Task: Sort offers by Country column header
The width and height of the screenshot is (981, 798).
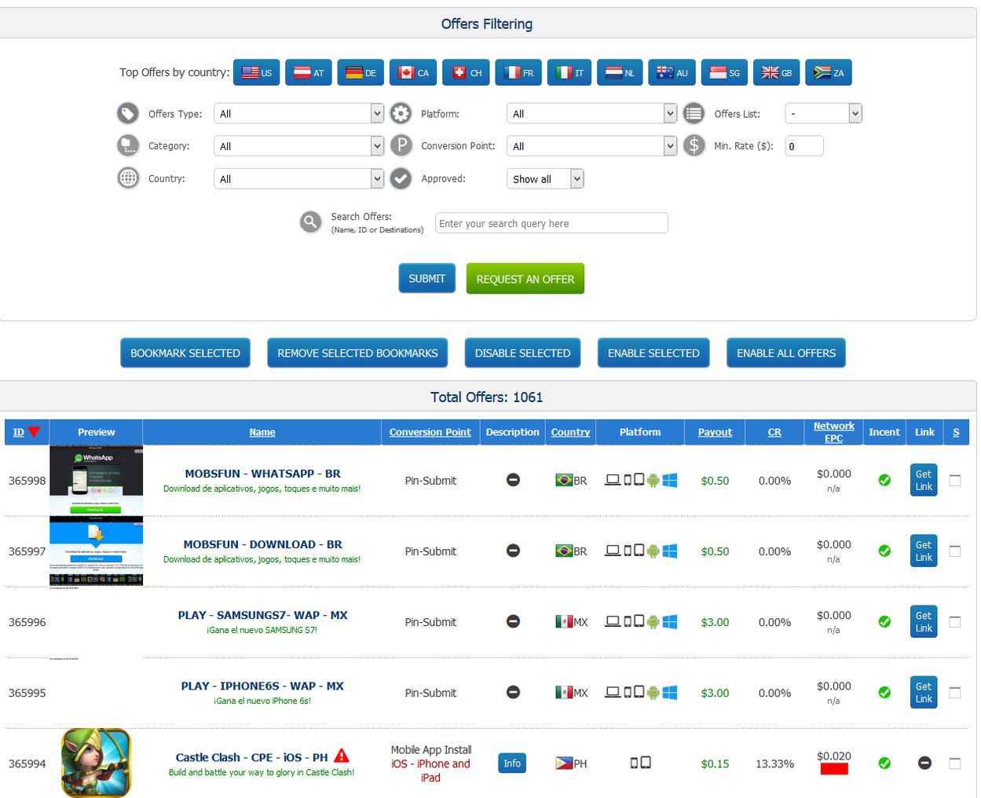Action: coord(570,432)
